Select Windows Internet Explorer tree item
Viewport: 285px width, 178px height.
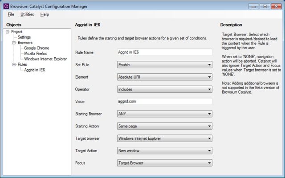click(45, 59)
